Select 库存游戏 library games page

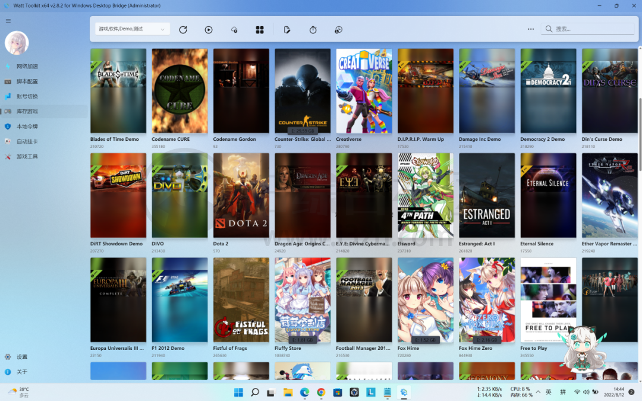tap(44, 111)
